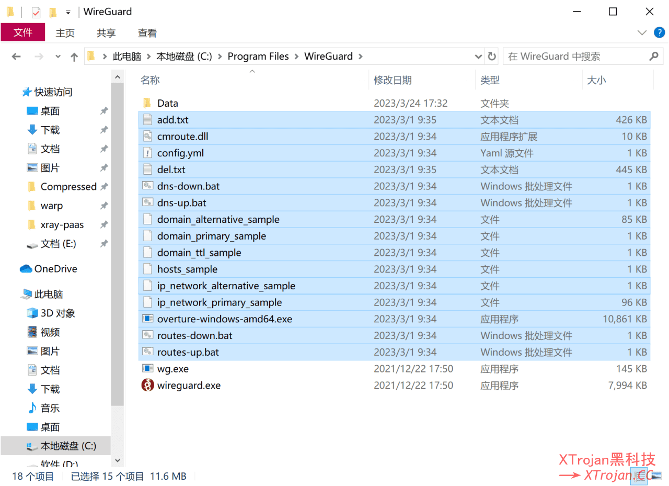This screenshot has width=669, height=486.
Task: Click the wg.exe application icon
Action: pos(147,369)
